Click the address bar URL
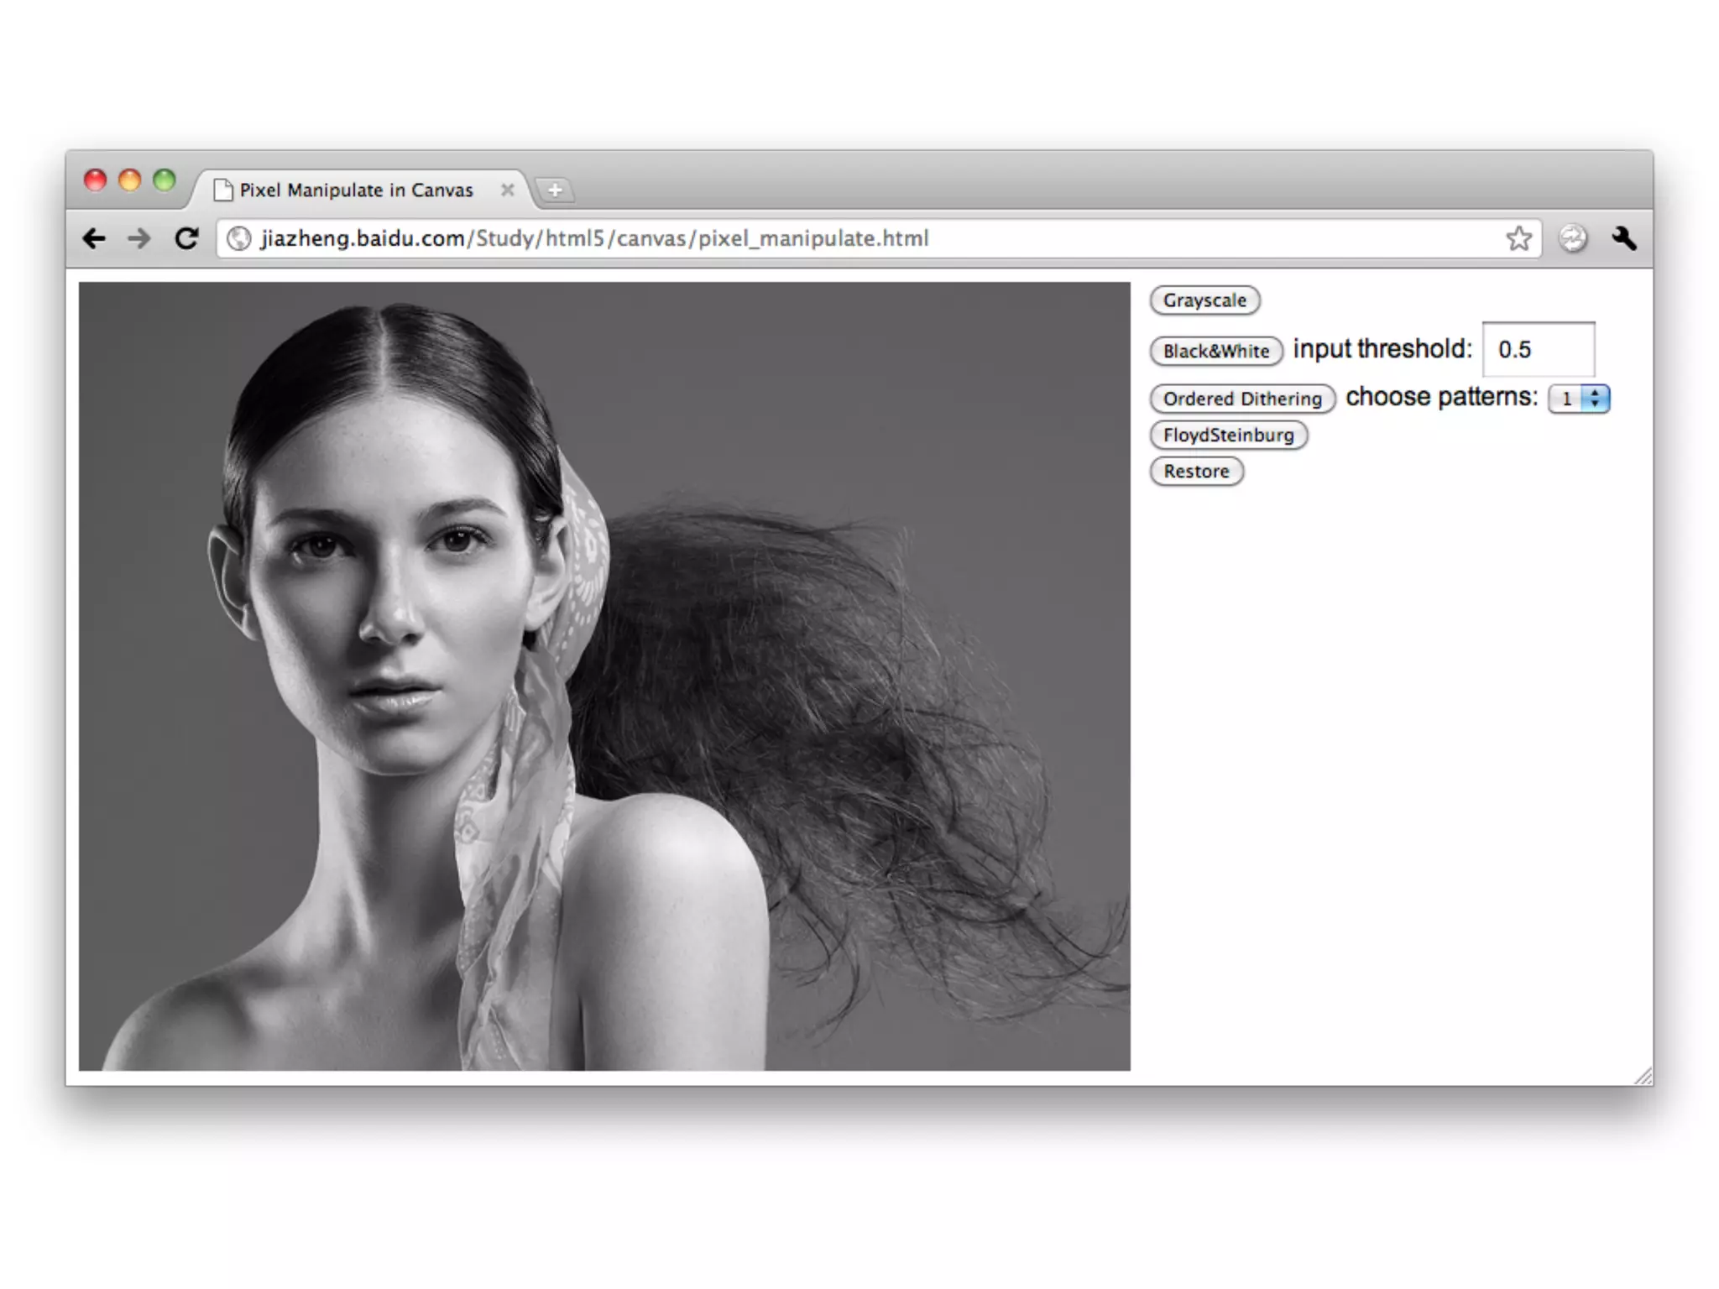This screenshot has width=1719, height=1289. point(594,239)
